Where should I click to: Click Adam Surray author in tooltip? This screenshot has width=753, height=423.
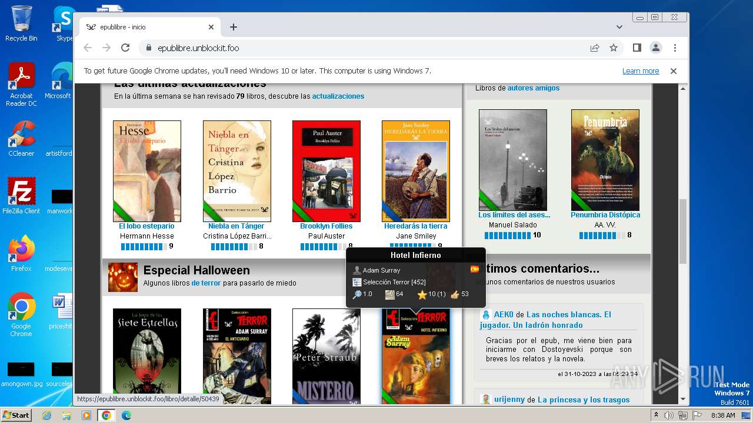pos(381,270)
